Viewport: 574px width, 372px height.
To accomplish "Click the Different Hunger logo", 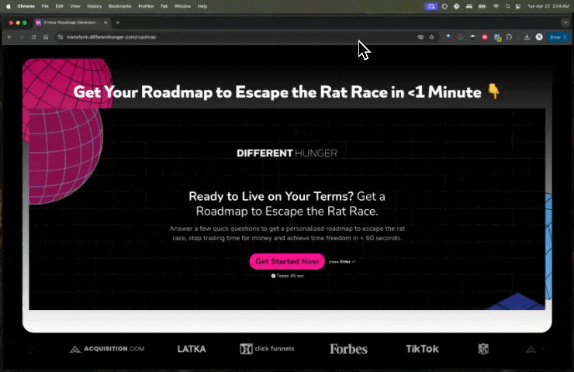I will click(287, 153).
